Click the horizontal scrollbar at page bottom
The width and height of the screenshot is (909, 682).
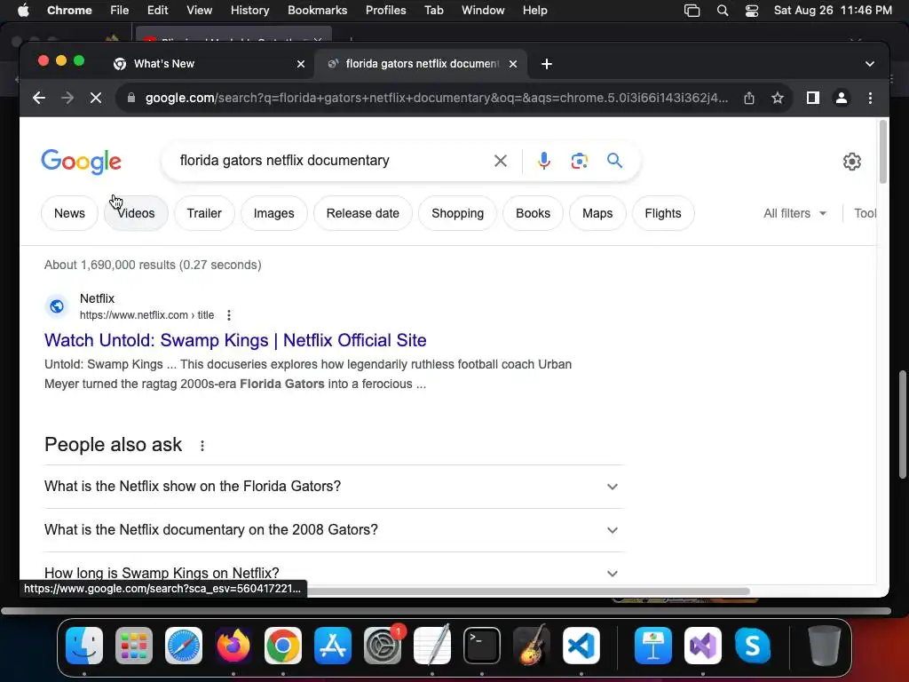(x=527, y=591)
